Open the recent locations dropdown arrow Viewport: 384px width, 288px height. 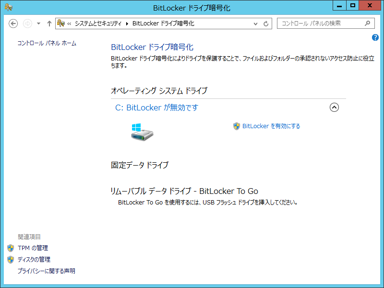(38, 24)
